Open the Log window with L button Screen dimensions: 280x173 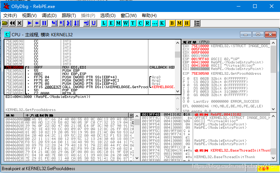coord(104,23)
